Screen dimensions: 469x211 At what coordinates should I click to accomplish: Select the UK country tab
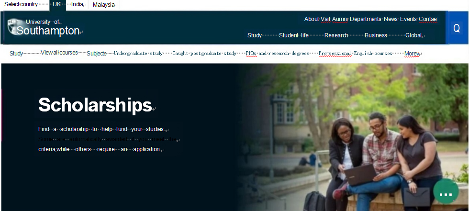tap(57, 5)
